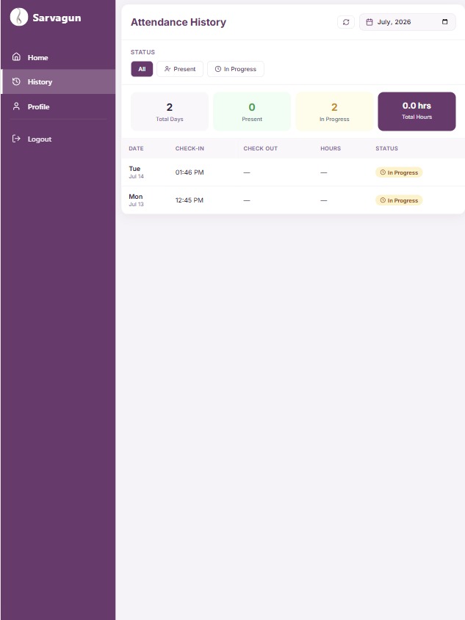Click the Logout arrow icon in sidebar

16,139
